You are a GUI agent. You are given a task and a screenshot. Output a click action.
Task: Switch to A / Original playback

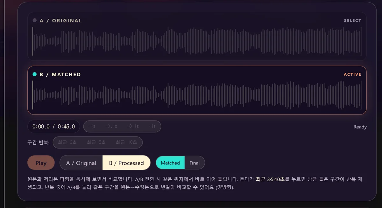point(81,163)
